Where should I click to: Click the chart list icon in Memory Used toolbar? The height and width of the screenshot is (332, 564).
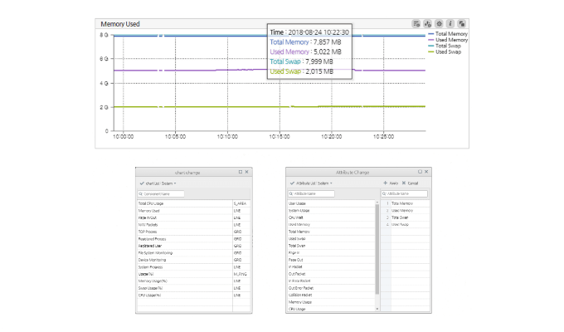(x=417, y=24)
